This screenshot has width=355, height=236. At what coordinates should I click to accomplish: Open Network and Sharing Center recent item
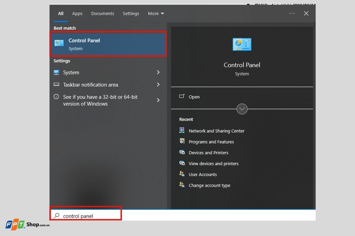coord(217,131)
